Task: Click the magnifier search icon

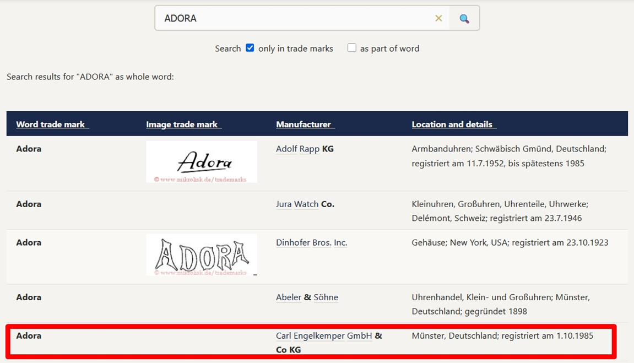Action: tap(464, 18)
